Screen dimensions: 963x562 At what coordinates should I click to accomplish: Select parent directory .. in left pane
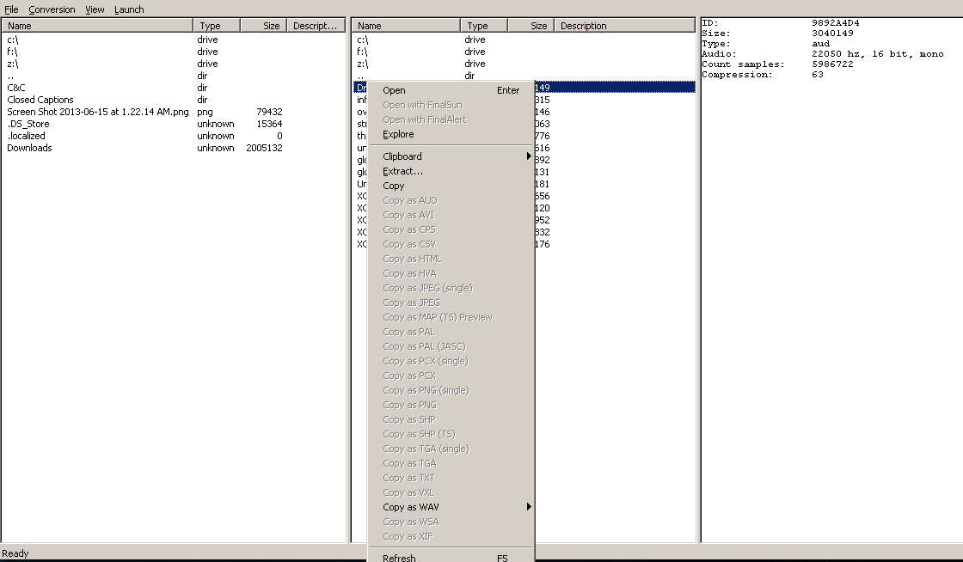10,76
